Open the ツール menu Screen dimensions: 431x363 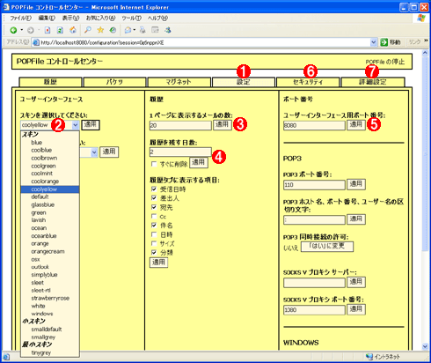(132, 19)
